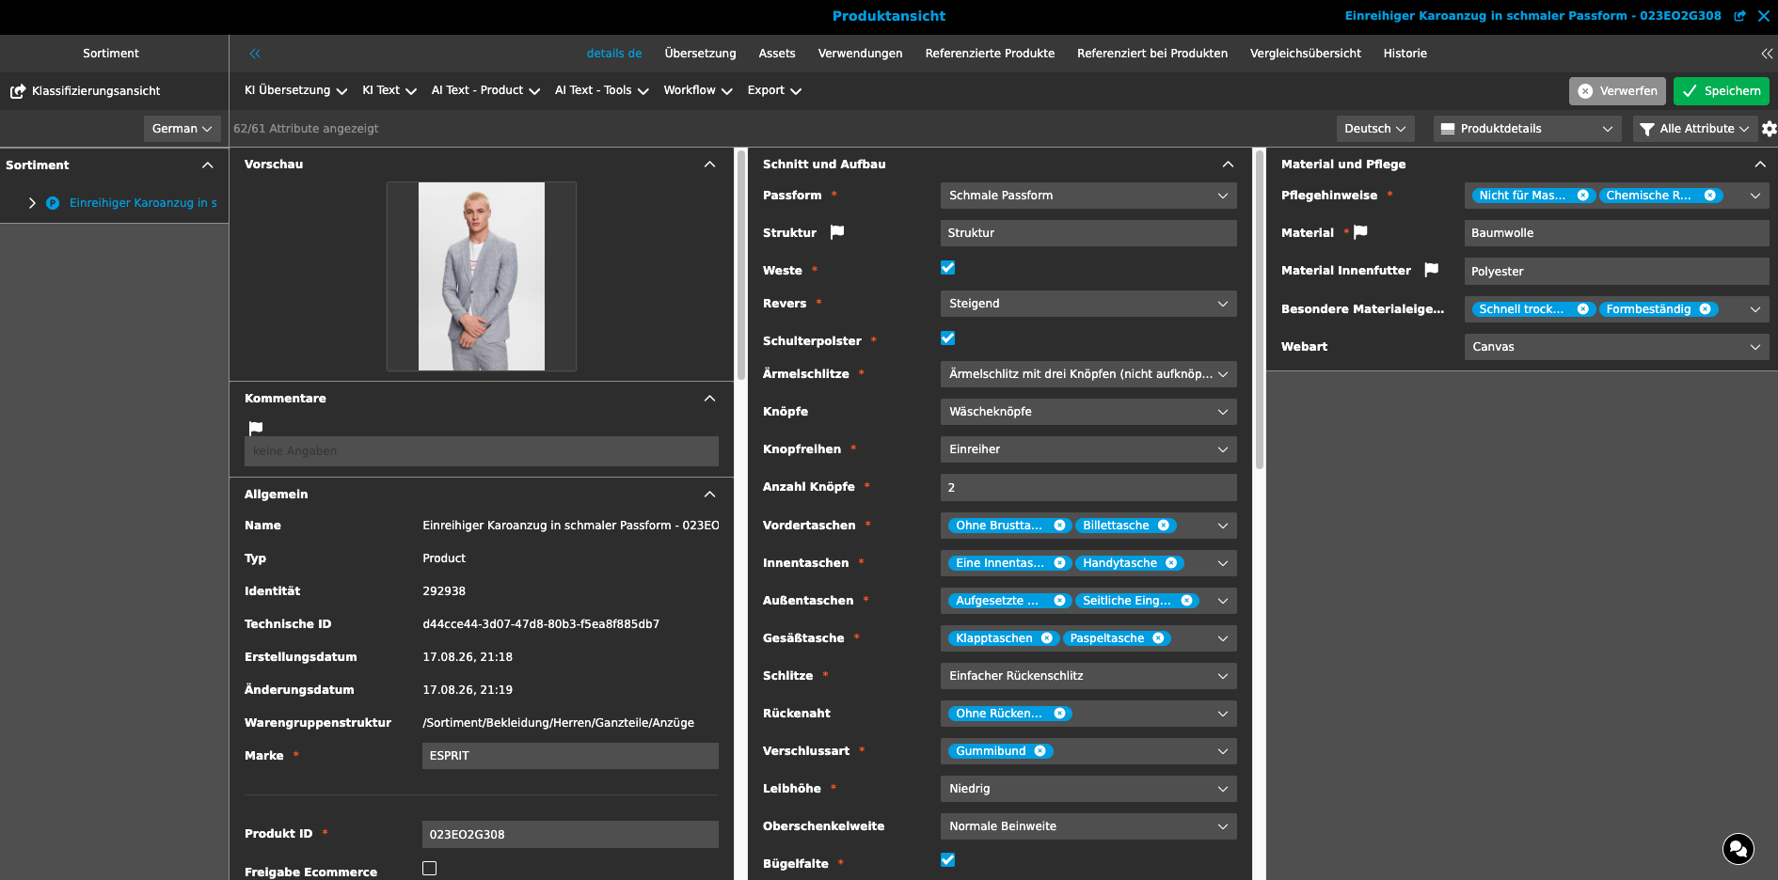
Task: Open the Revers dropdown
Action: (x=1088, y=304)
